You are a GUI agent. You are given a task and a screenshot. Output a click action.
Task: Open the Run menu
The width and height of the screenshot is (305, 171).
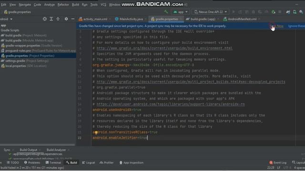tap(85, 4)
